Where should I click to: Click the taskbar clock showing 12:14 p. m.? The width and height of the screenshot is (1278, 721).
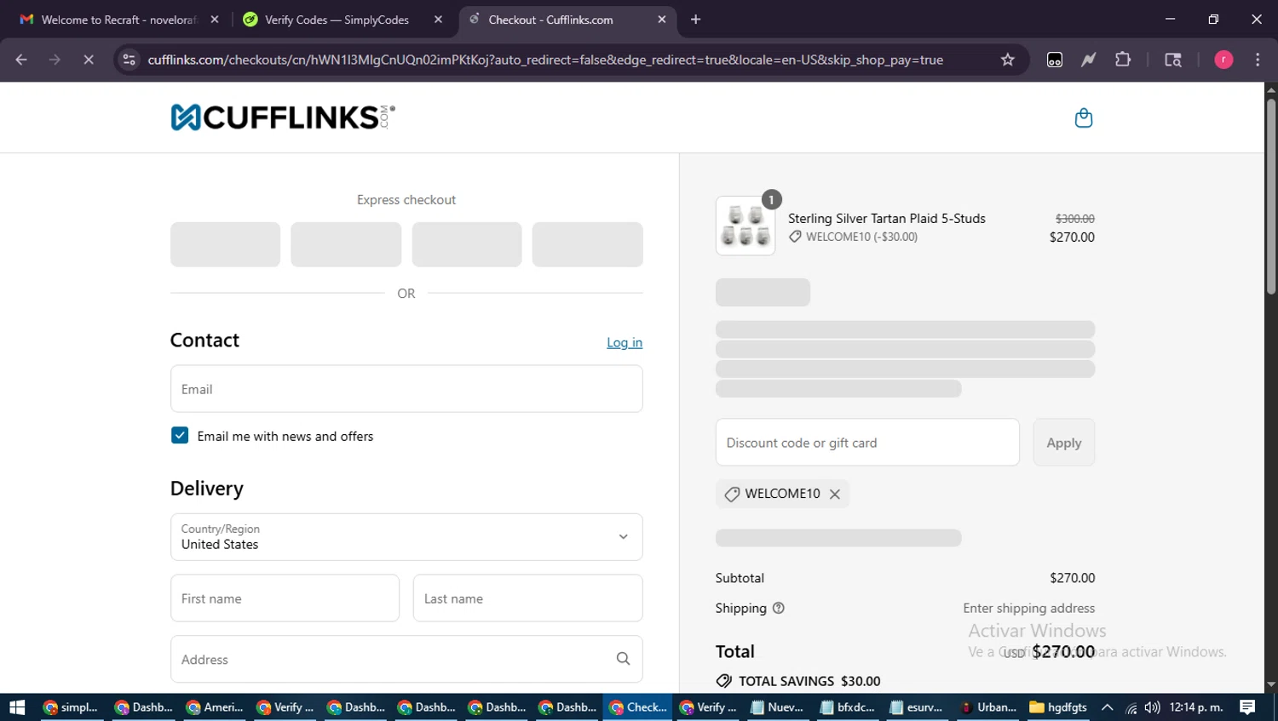click(x=1195, y=707)
